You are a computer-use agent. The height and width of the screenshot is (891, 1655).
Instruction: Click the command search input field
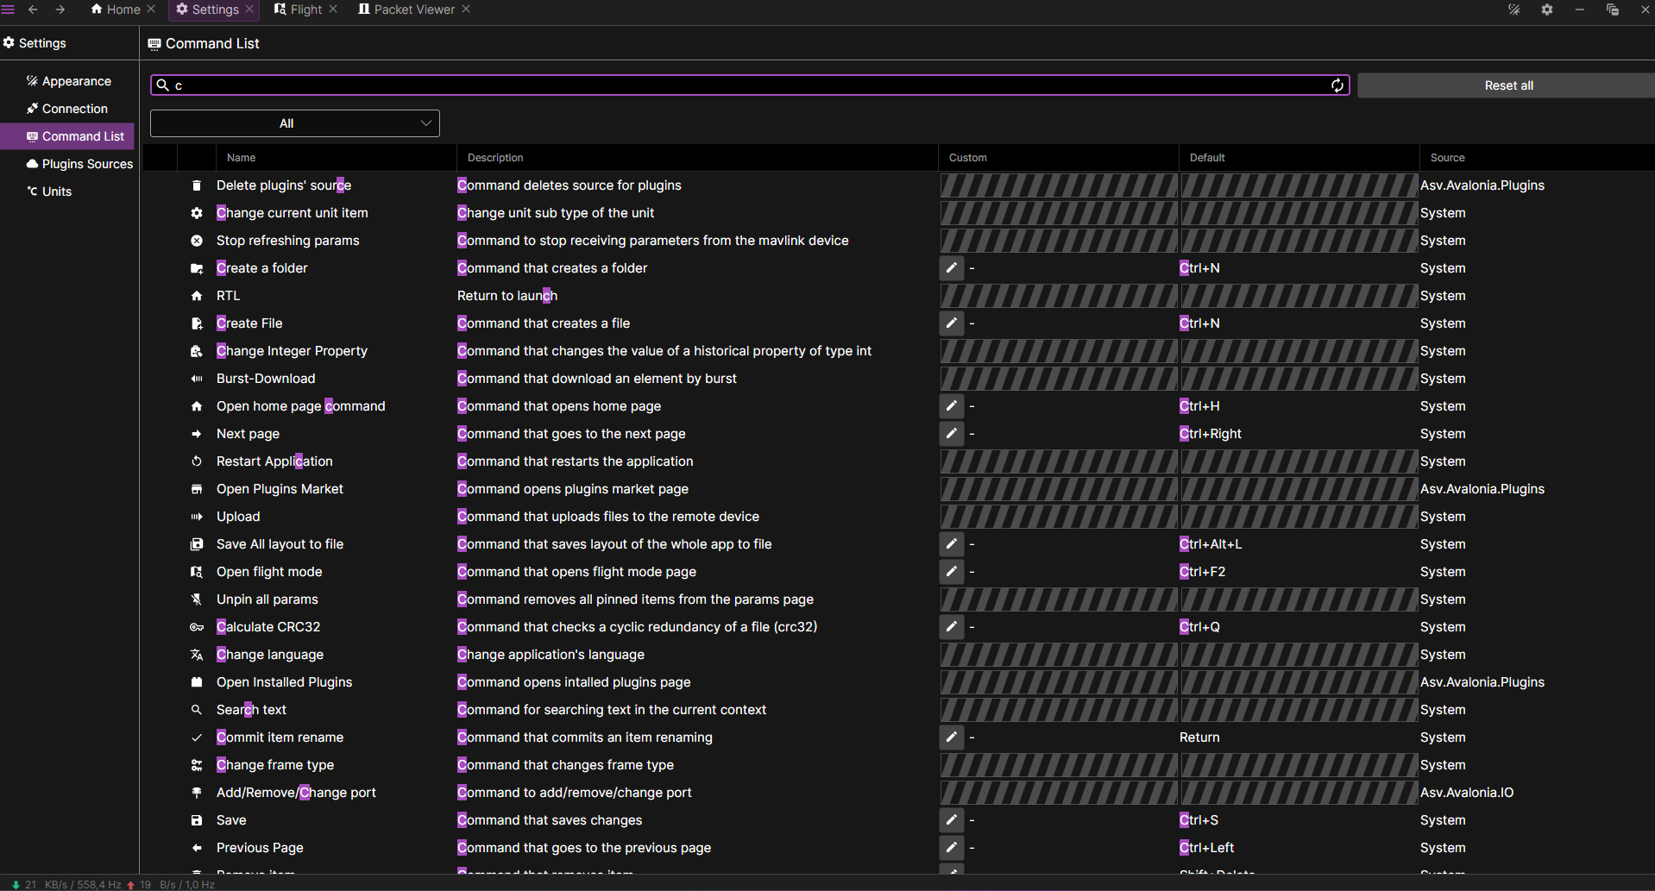[x=749, y=85]
